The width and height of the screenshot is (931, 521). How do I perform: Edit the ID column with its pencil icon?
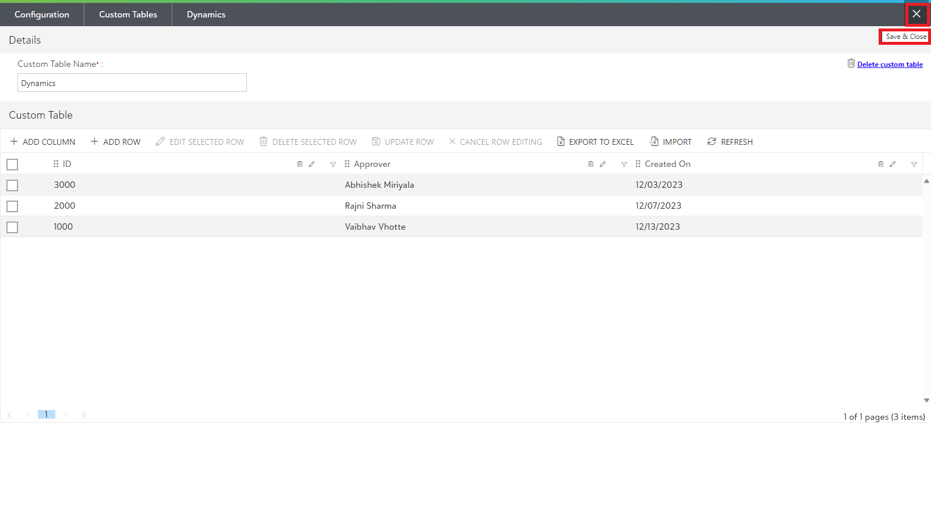tap(311, 165)
